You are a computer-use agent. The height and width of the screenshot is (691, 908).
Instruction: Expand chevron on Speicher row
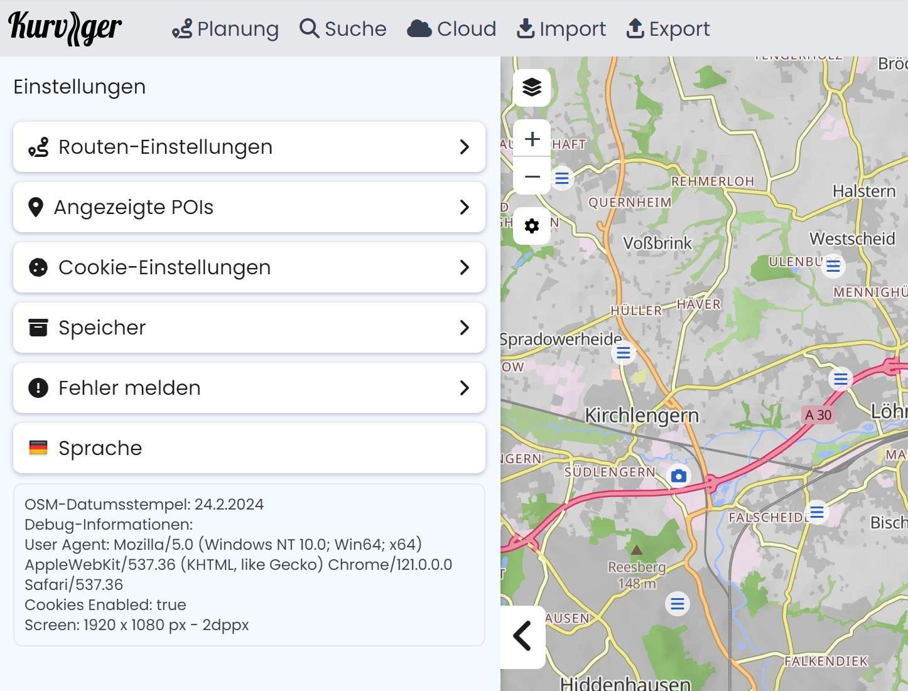tap(464, 328)
